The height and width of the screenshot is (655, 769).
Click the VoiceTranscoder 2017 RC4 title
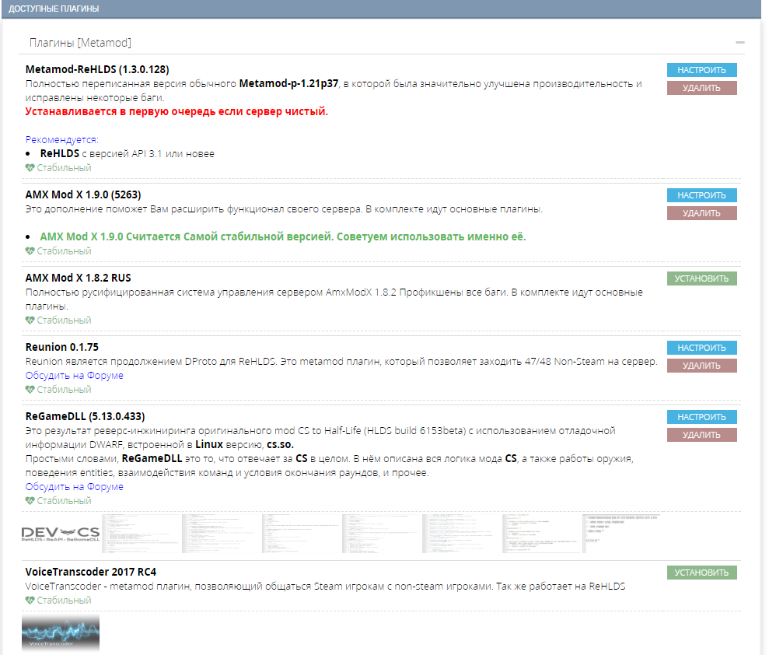[x=91, y=572]
